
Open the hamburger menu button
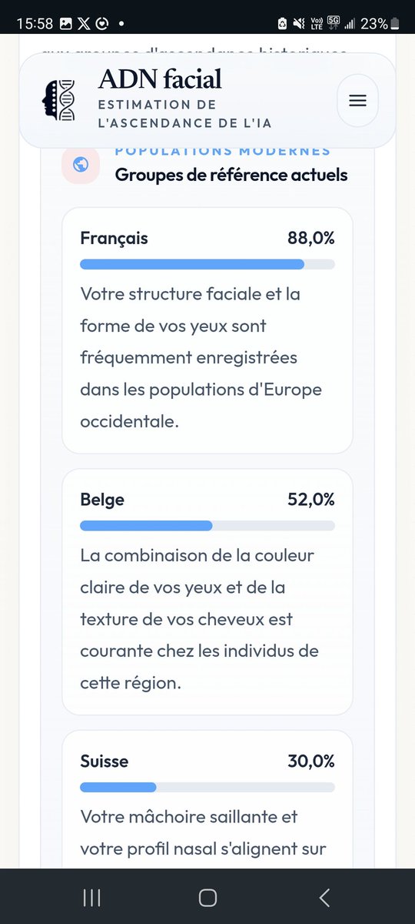click(x=357, y=101)
